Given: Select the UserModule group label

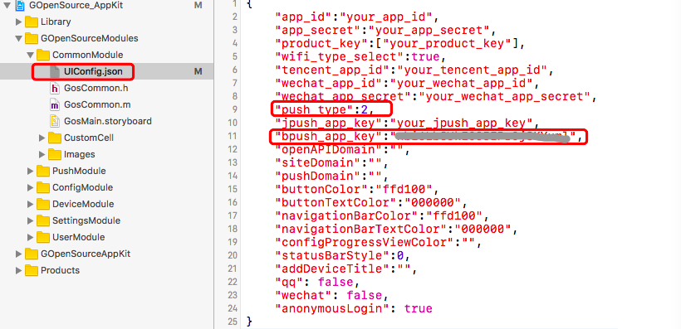Looking at the screenshot, I should (78, 237).
